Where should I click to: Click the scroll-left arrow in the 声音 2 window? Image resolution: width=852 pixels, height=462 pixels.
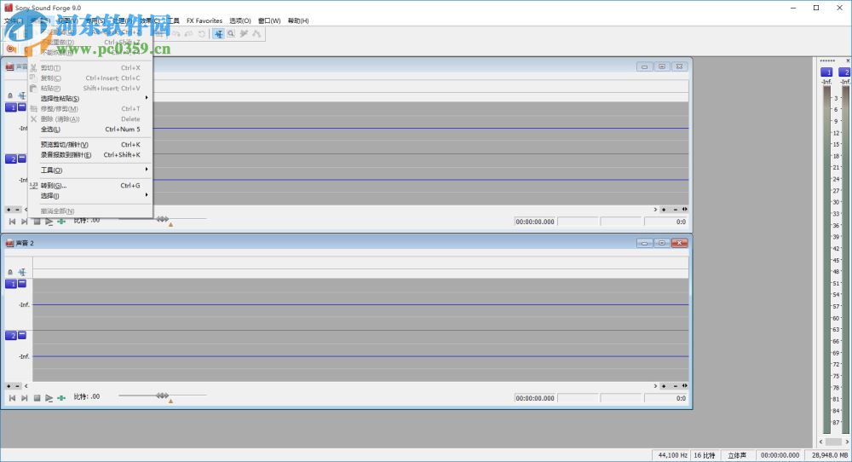(x=26, y=386)
